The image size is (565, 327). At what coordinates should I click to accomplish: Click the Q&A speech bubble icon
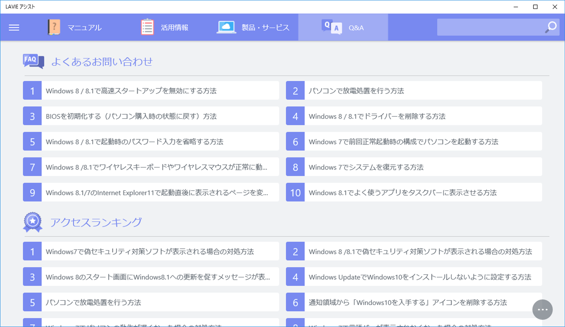click(332, 27)
